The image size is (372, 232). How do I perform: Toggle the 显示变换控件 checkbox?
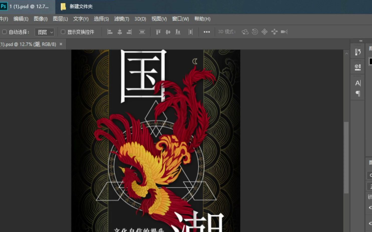[x=63, y=32]
